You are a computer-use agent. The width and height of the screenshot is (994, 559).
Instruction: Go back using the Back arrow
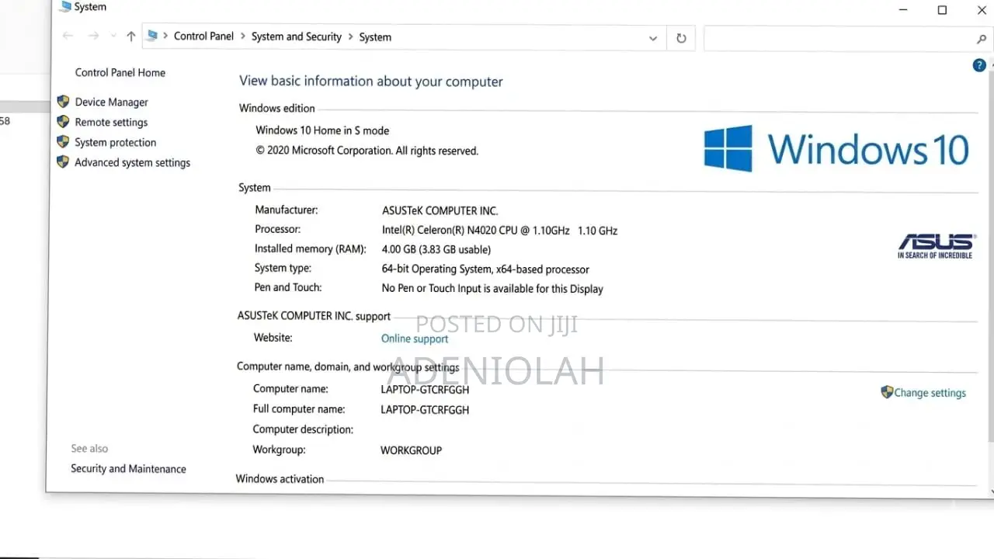pos(68,36)
